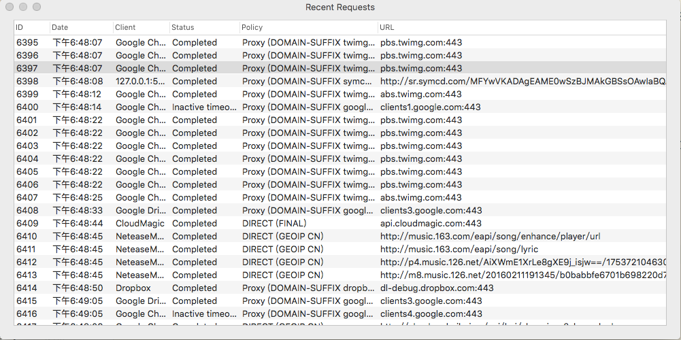Click Proxy dropb... policy in row 6414
The width and height of the screenshot is (681, 340).
point(308,288)
